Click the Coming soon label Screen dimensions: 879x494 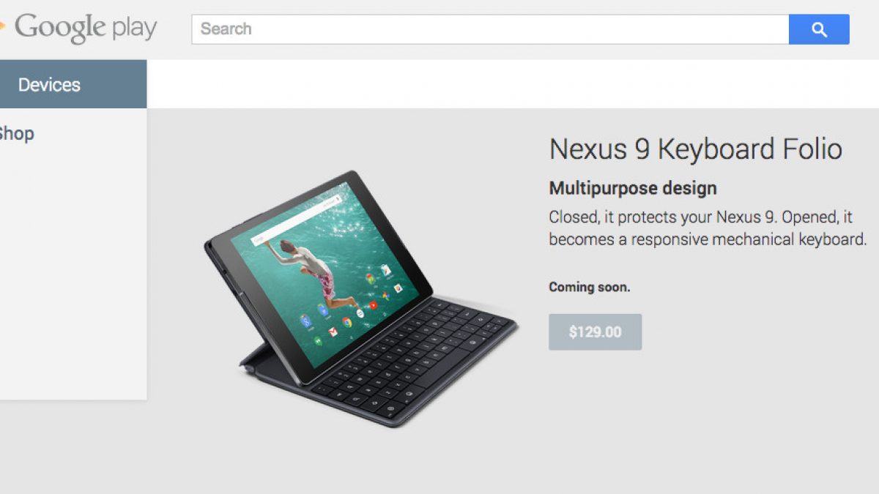pyautogui.click(x=590, y=288)
